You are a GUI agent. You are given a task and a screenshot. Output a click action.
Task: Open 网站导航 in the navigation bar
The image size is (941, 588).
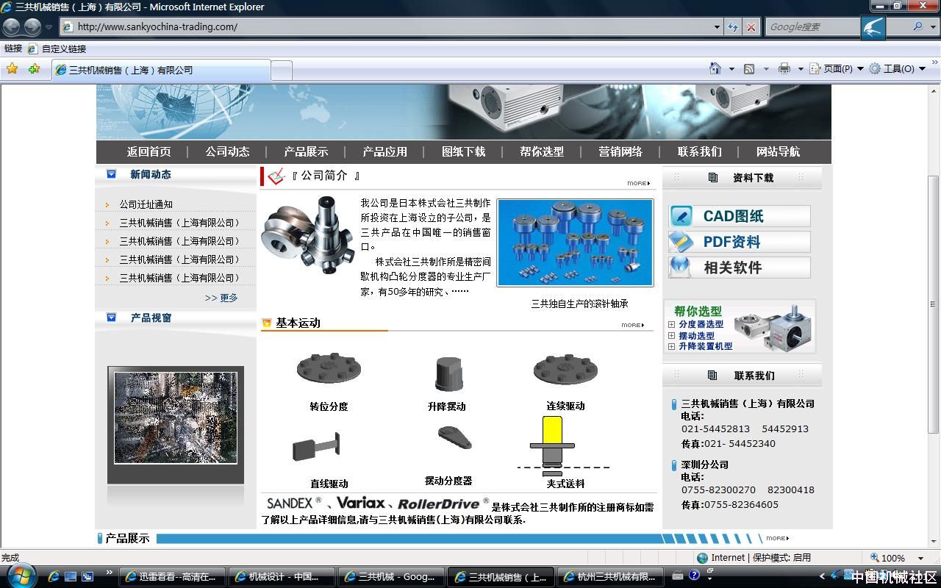pyautogui.click(x=778, y=151)
